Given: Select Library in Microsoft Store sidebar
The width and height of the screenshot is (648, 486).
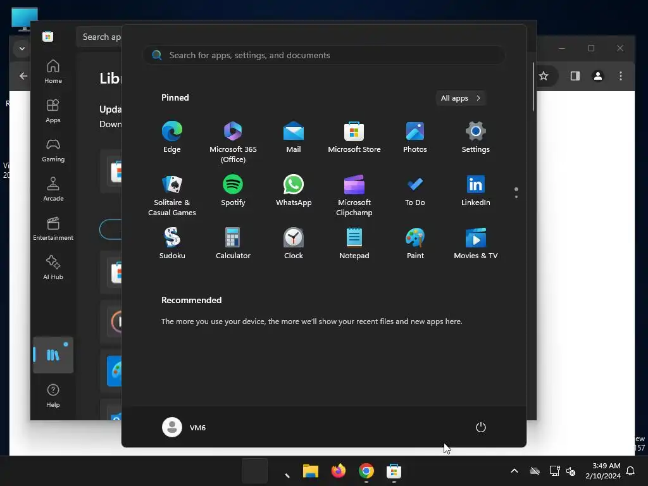Looking at the screenshot, I should pos(53,355).
